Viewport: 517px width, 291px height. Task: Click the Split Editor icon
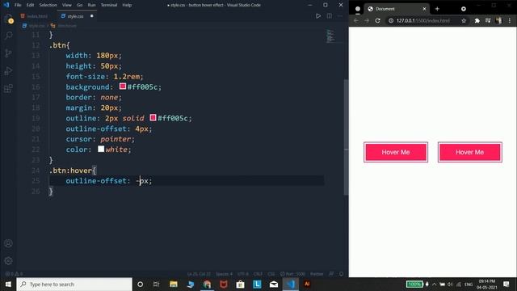coord(329,16)
